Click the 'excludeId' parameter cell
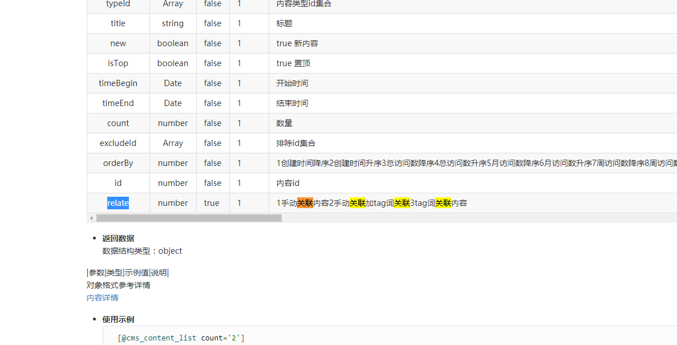Screen dimensions: 677x345 [x=118, y=143]
